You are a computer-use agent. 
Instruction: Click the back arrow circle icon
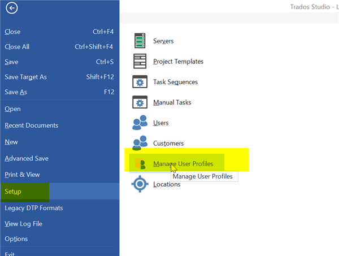(12, 8)
